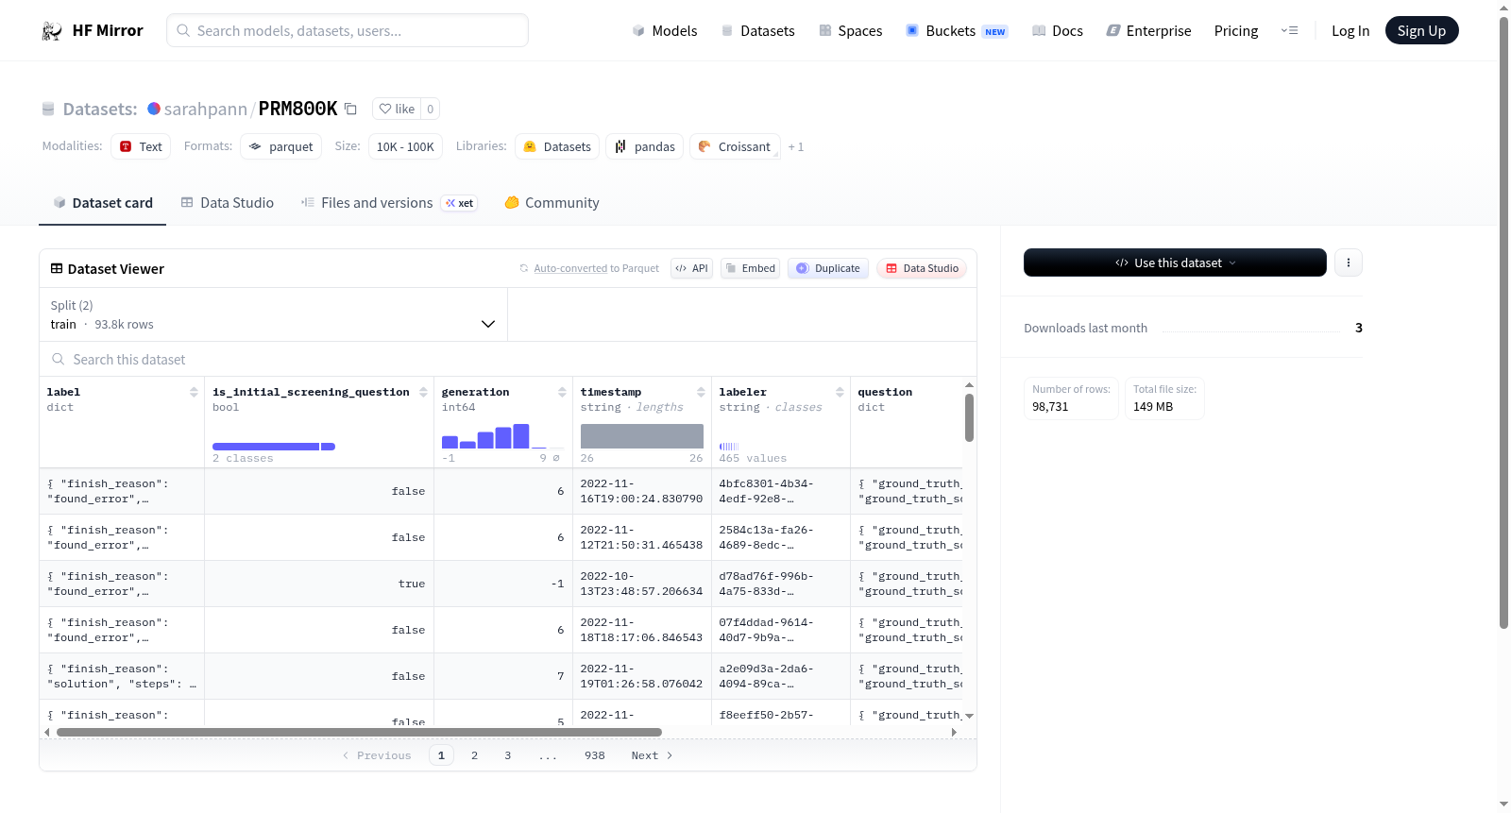Image resolution: width=1511 pixels, height=813 pixels.
Task: Sort the is_initial_screening_question column
Action: pyautogui.click(x=423, y=392)
